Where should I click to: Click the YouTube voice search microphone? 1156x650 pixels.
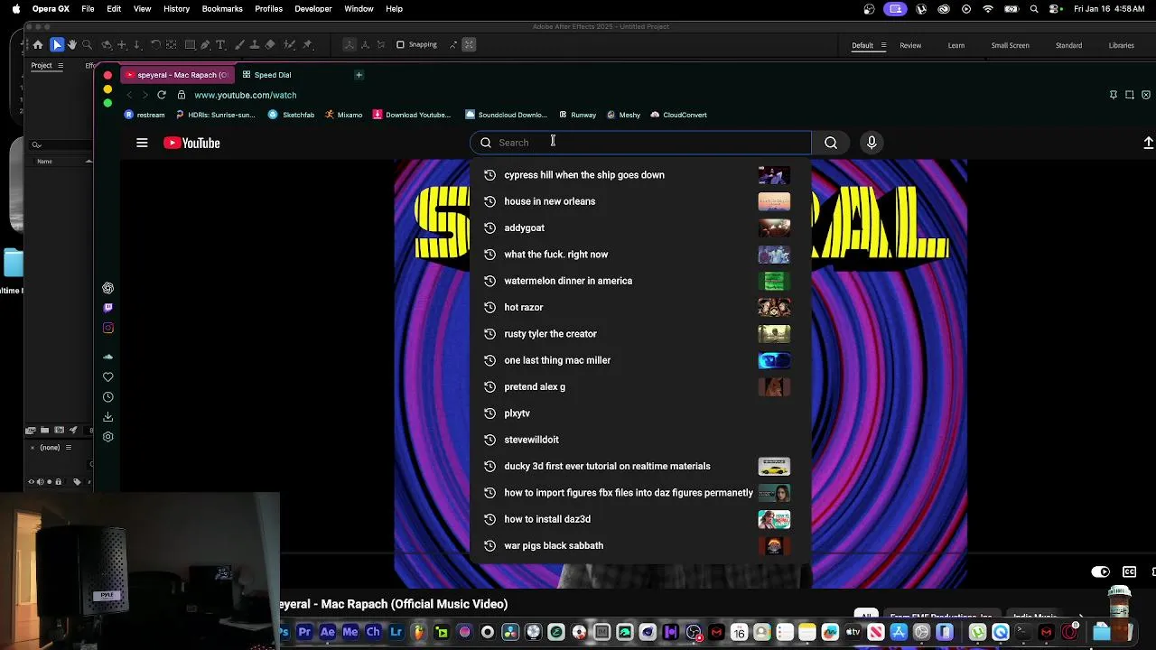tap(872, 143)
